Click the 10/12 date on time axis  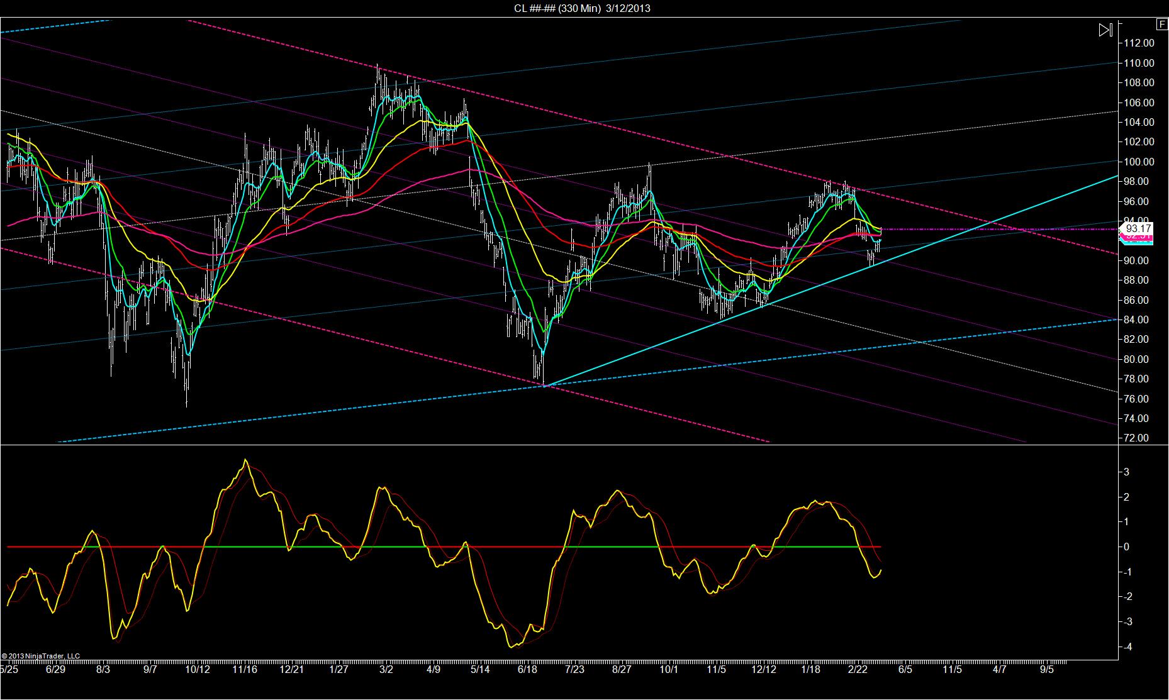tap(197, 669)
